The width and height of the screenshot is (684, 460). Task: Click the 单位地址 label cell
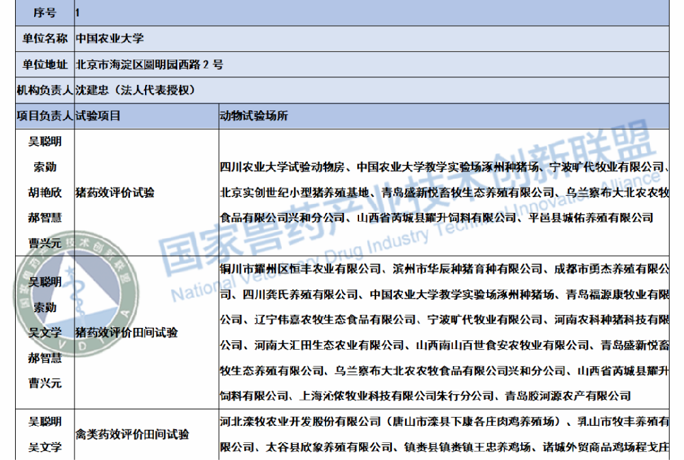[45, 64]
